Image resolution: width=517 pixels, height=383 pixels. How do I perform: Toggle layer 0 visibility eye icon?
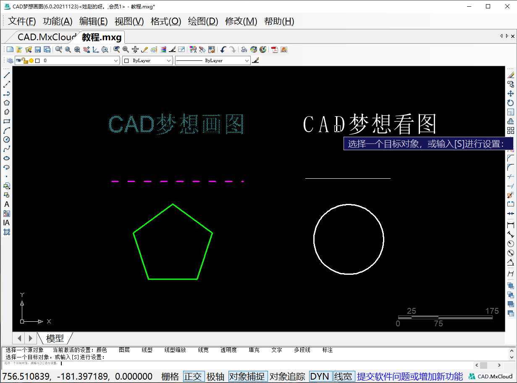19,61
